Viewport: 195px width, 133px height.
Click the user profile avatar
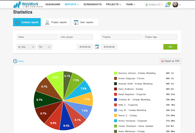(175, 5)
